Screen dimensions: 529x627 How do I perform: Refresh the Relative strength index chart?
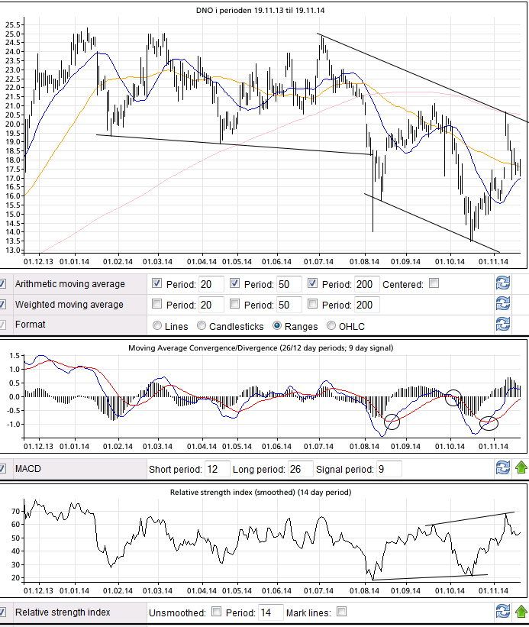pyautogui.click(x=502, y=612)
